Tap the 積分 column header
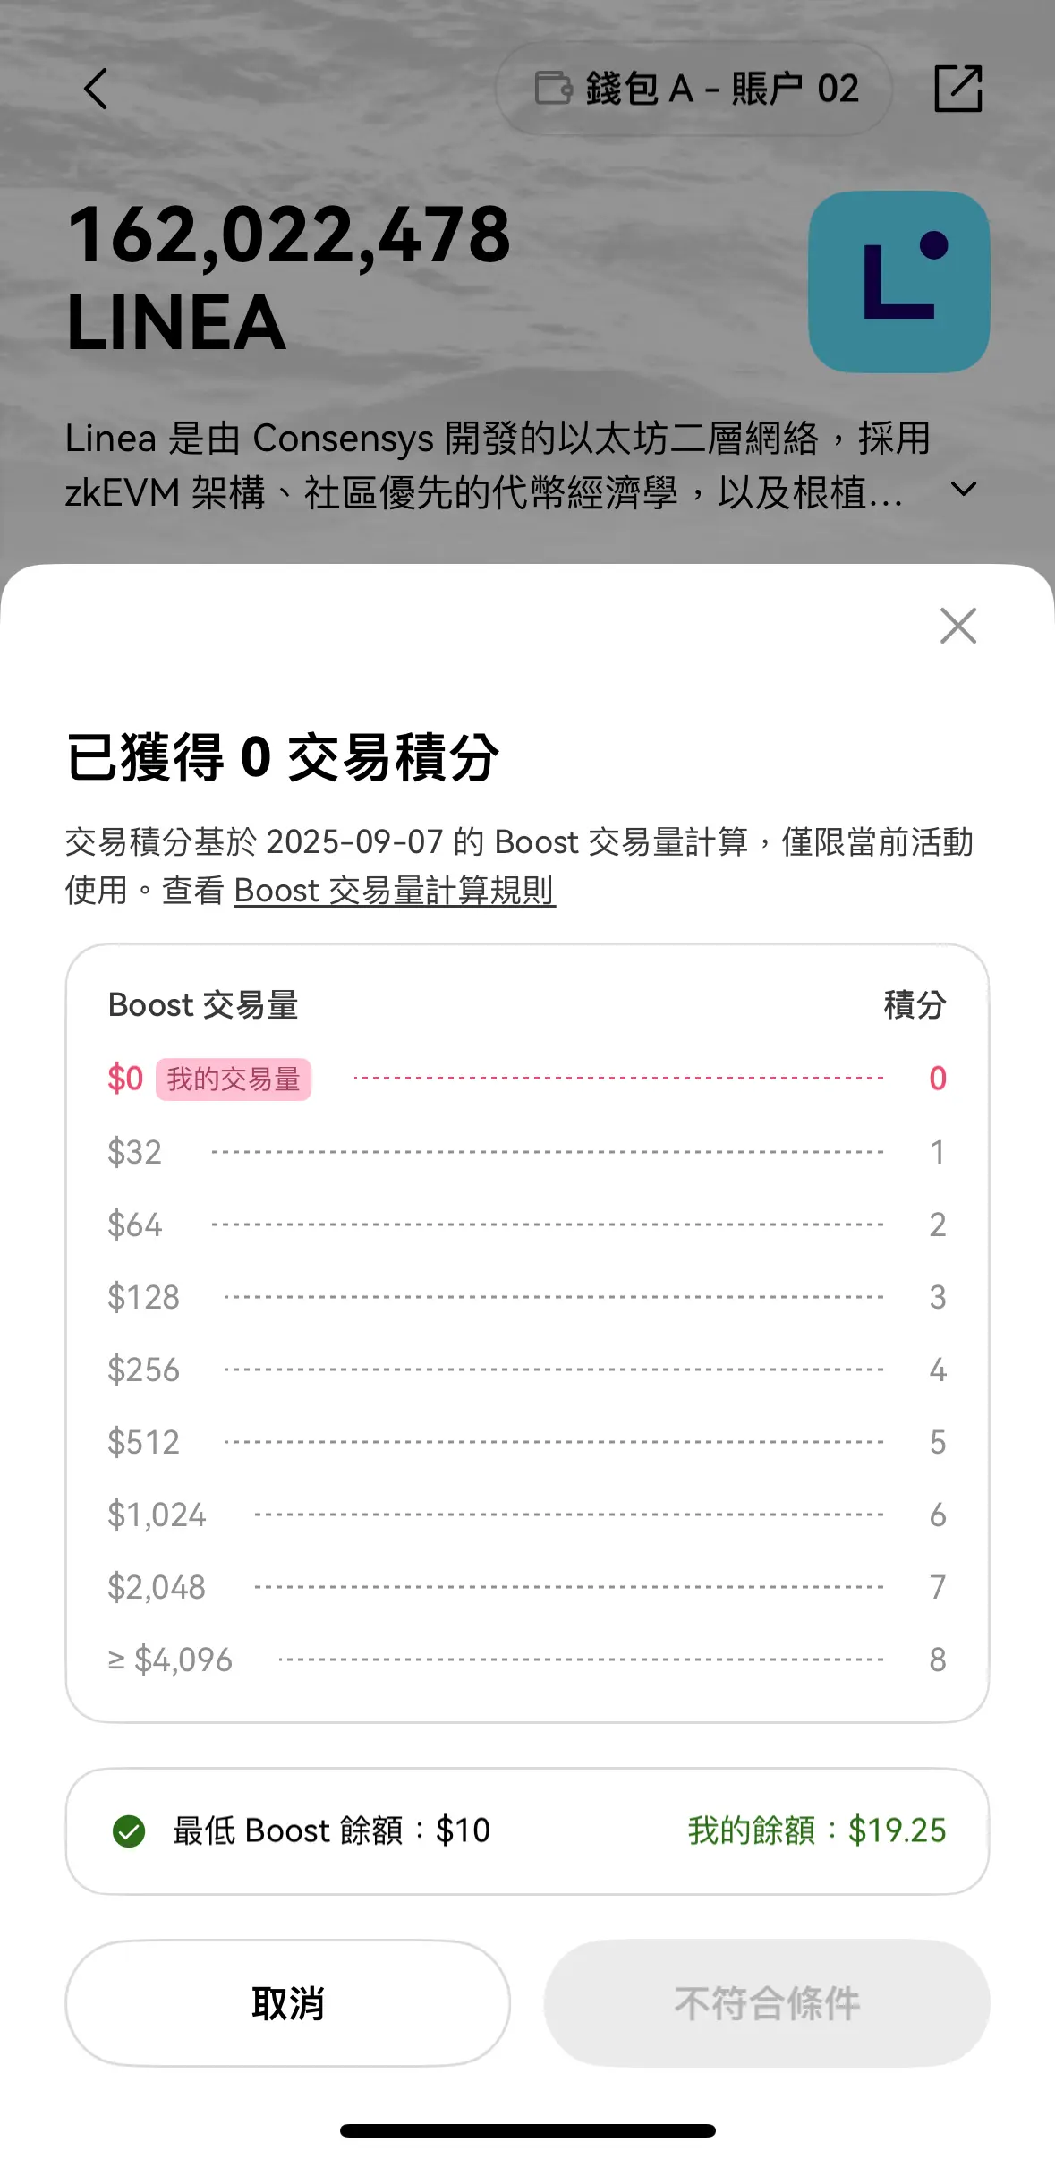The width and height of the screenshot is (1055, 2159). point(915,1005)
